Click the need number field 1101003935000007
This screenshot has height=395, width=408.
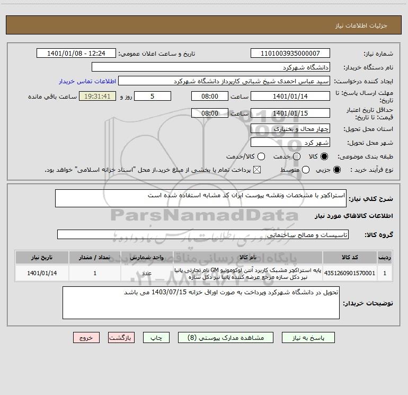pyautogui.click(x=290, y=53)
